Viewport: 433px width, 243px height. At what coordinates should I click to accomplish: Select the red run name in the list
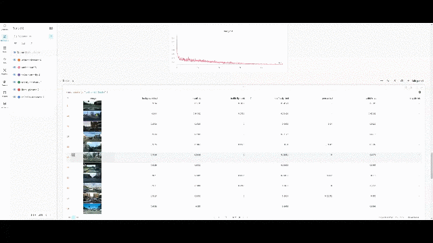30,90
